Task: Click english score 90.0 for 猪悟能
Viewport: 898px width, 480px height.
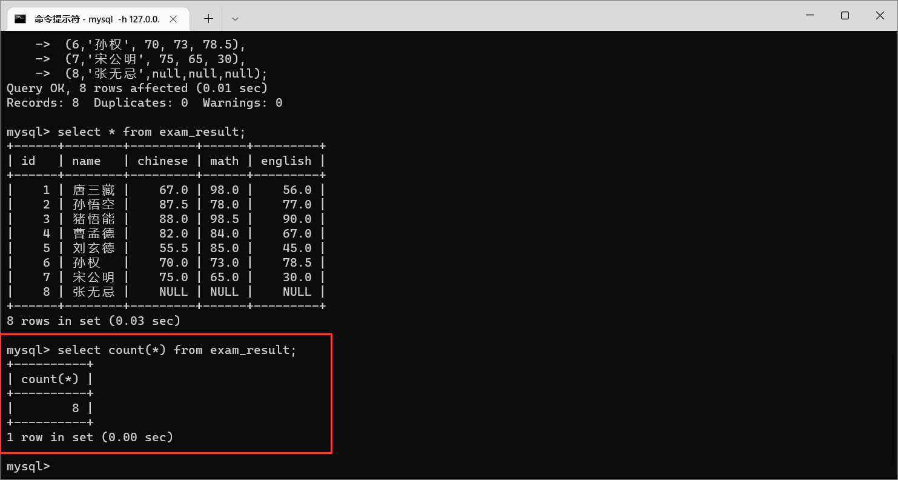Action: tap(297, 219)
